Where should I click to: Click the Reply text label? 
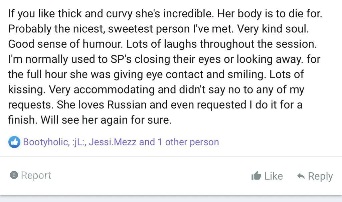tap(320, 176)
